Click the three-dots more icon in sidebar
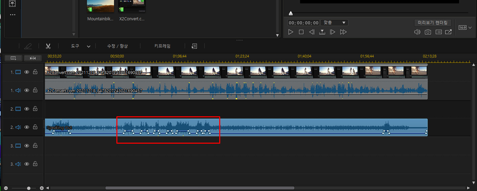 coord(13,15)
